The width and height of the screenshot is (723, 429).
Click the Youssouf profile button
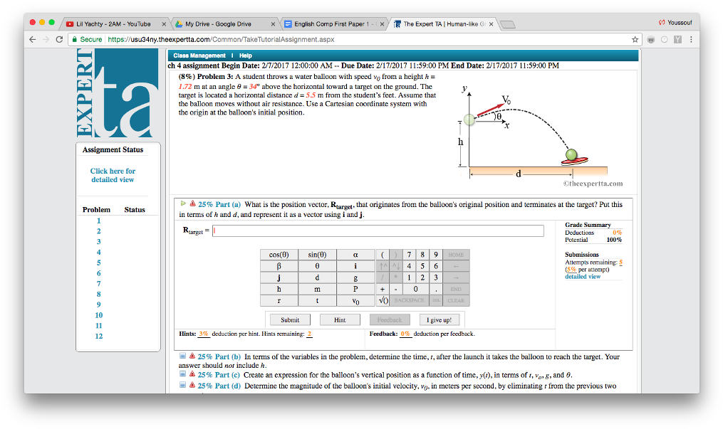click(x=675, y=23)
